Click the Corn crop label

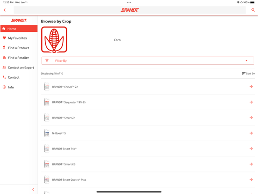(117, 40)
